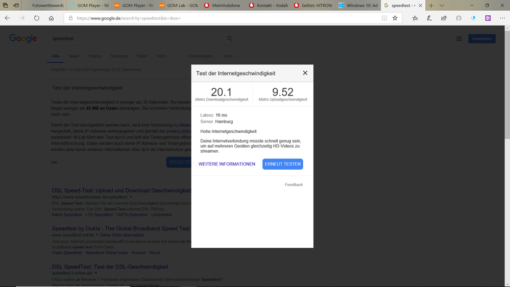This screenshot has width=510, height=287.
Task: Click the Anmelden sign-in button
Action: pyautogui.click(x=482, y=39)
